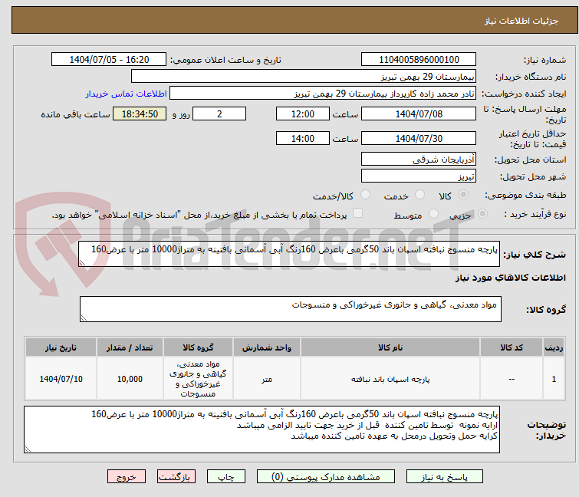579x497 pixels.
Task: Open مشاهده مدارک پیوستی (0) button
Action: coord(326,477)
